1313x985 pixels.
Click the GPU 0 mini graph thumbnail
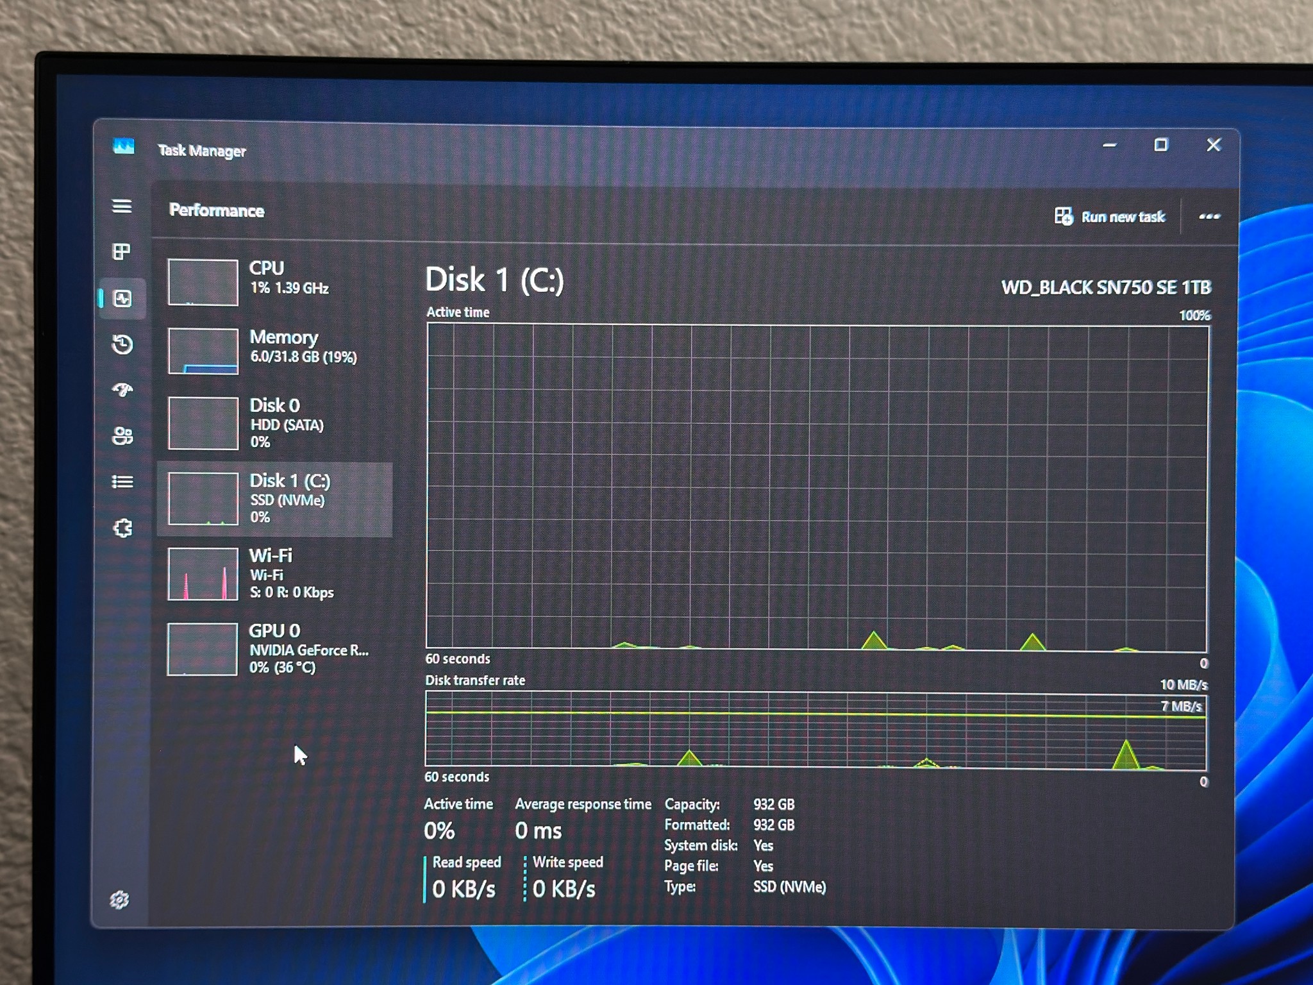pos(202,649)
